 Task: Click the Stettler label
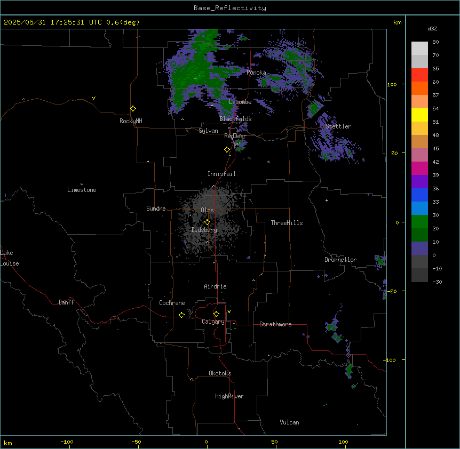click(x=338, y=126)
